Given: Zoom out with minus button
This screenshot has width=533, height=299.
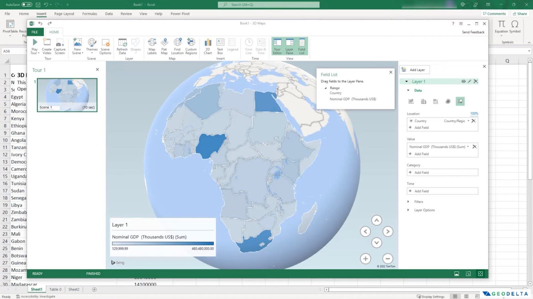Looking at the screenshot, I should pos(387,259).
